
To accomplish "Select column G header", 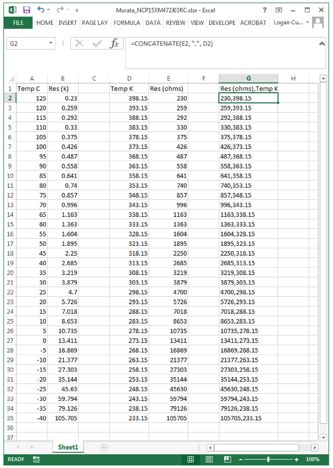I will pyautogui.click(x=249, y=78).
